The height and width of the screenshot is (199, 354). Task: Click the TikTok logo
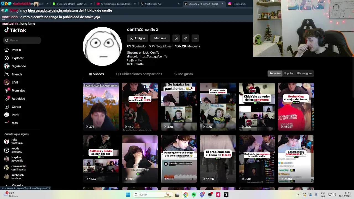click(x=15, y=30)
